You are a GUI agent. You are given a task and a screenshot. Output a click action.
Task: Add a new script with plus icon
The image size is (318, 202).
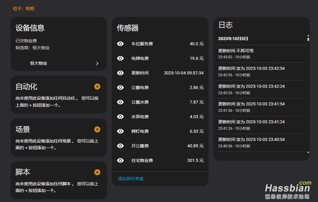[97, 172]
